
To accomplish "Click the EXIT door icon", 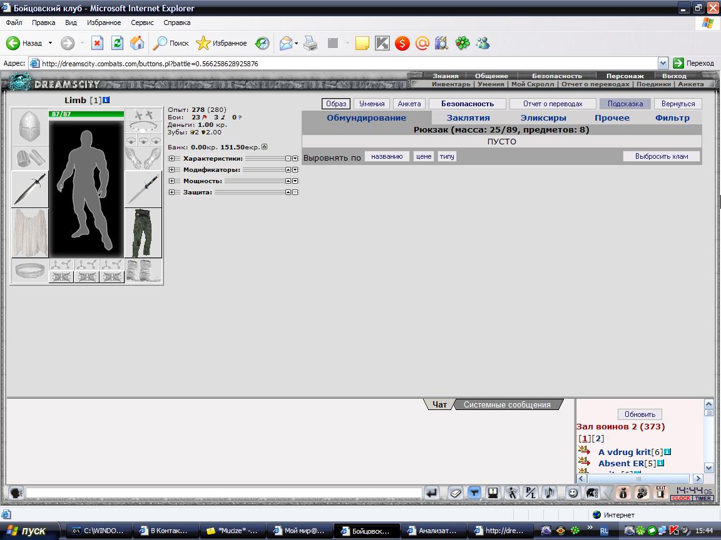I will (x=661, y=492).
